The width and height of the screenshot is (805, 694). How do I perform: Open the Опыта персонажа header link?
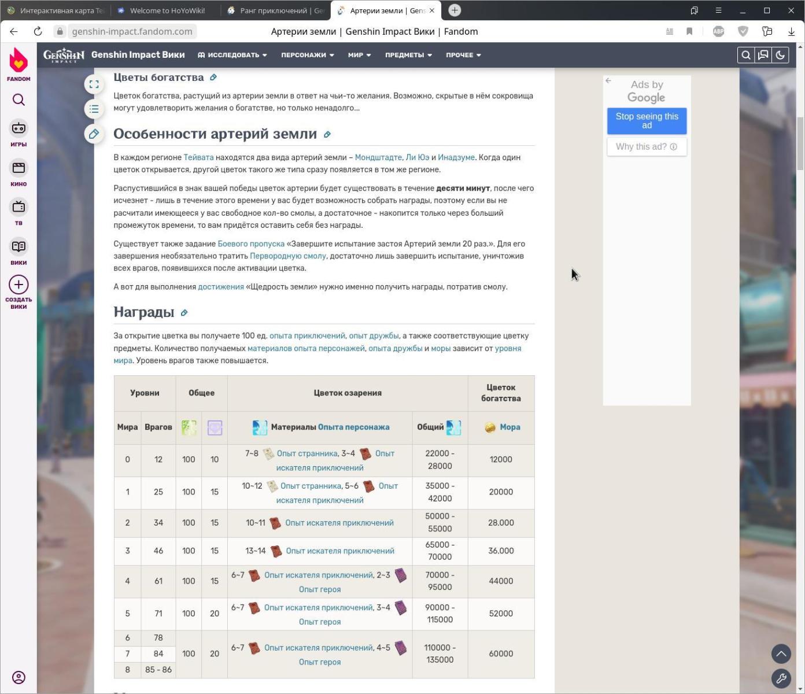pyautogui.click(x=354, y=427)
